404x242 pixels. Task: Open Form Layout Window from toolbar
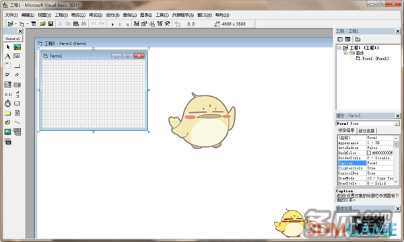click(x=152, y=24)
